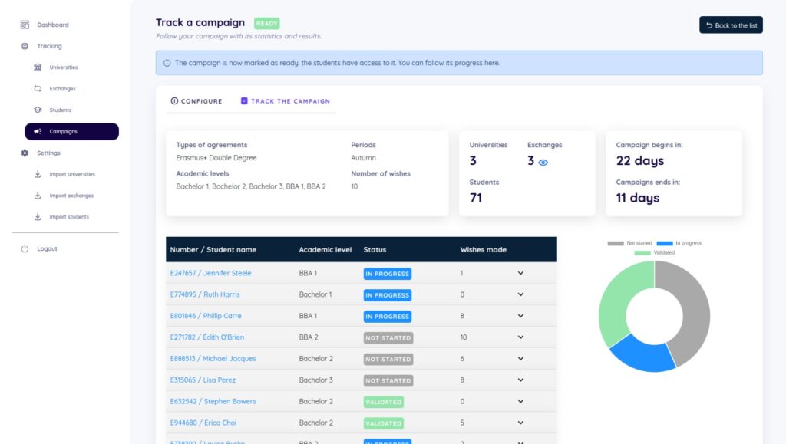786x444 pixels.
Task: Click the Status column header
Action: (375, 249)
